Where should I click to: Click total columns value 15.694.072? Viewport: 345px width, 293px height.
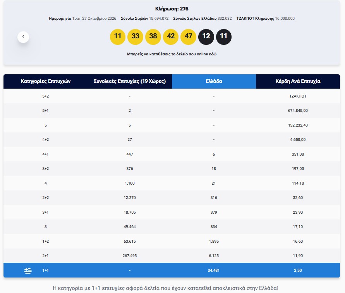click(159, 19)
